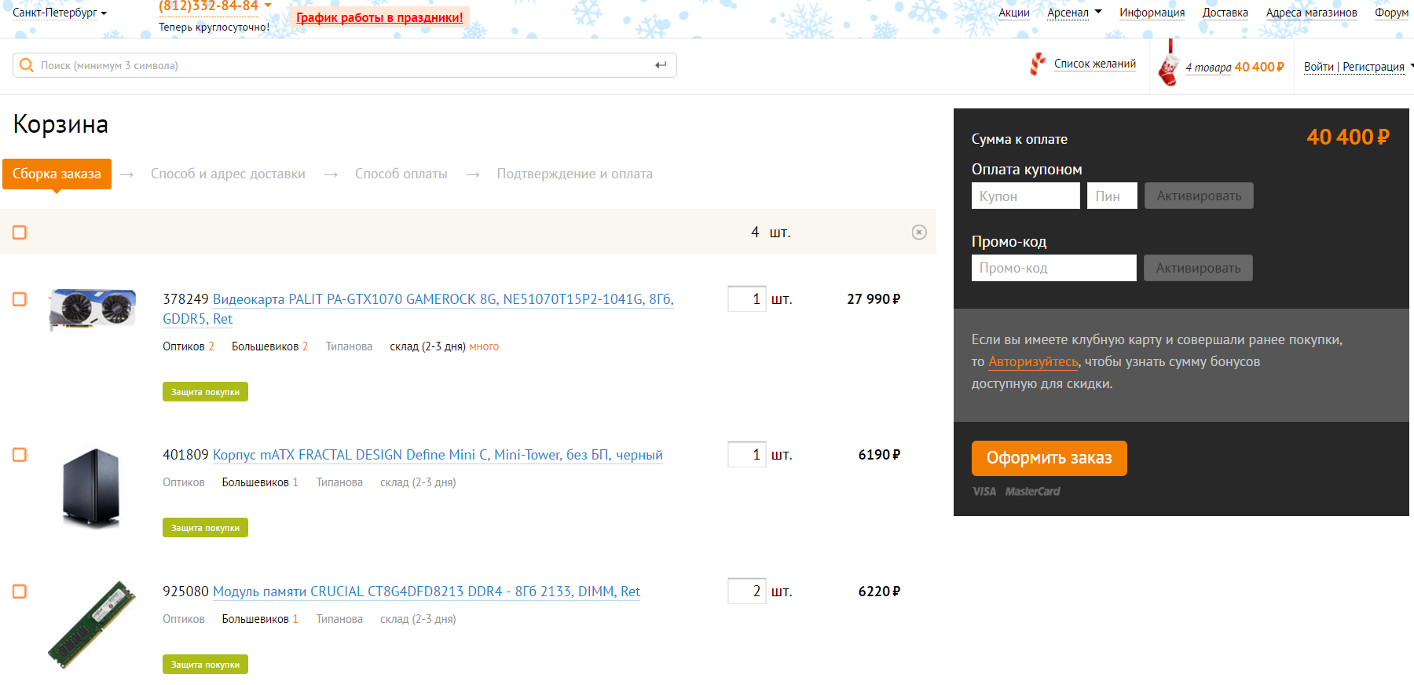Open the Список желаний link
Image resolution: width=1414 pixels, height=685 pixels.
(x=1094, y=64)
